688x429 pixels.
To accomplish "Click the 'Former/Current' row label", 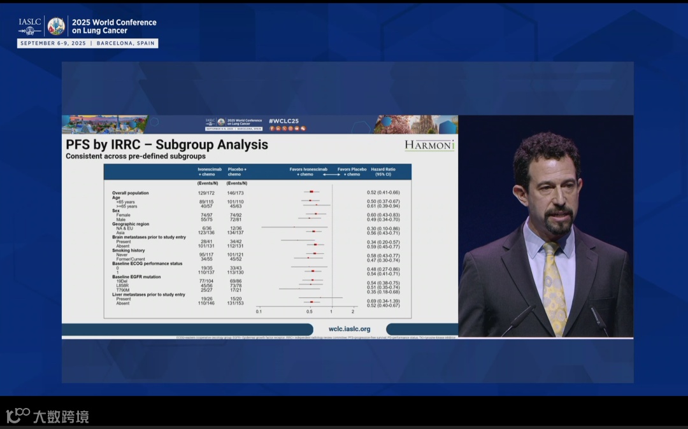I will [131, 259].
